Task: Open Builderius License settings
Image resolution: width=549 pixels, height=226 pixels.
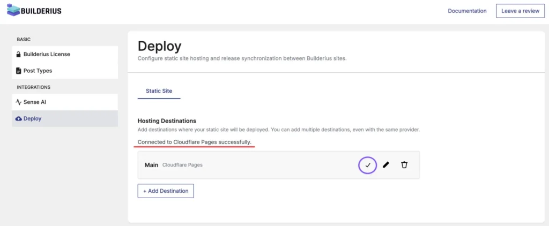Action: (65, 54)
